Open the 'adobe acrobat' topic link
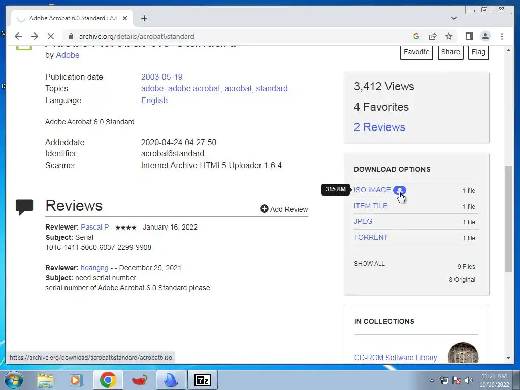Image resolution: width=520 pixels, height=390 pixels. pos(194,88)
